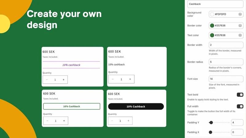
Task: Click the purple italic 10% cashback banner
Action: 71,65
